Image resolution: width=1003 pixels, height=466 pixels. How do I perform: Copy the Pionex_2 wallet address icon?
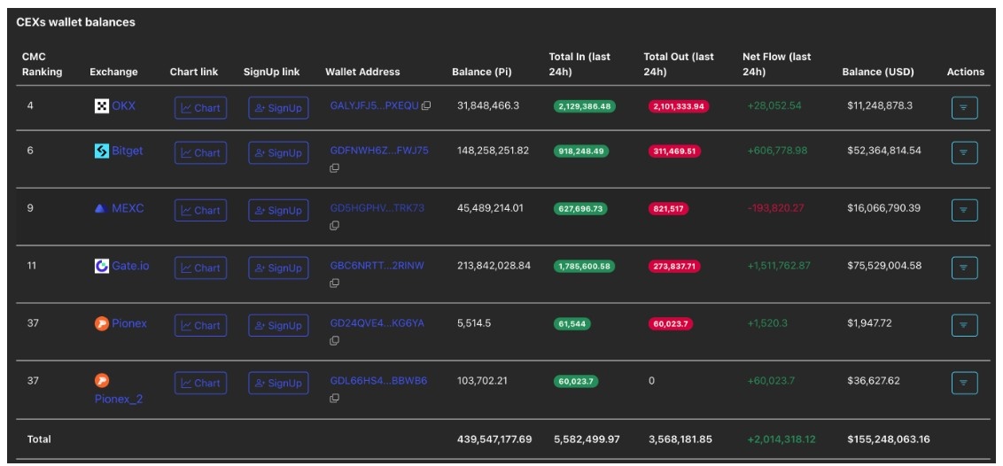pos(334,399)
